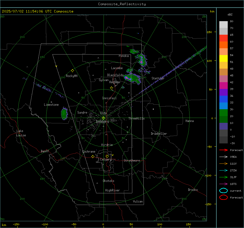Click the Hanna label

pyautogui.click(x=190, y=121)
